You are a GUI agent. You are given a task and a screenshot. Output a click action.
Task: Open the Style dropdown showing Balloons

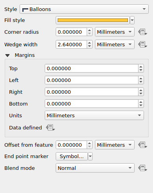84,9
